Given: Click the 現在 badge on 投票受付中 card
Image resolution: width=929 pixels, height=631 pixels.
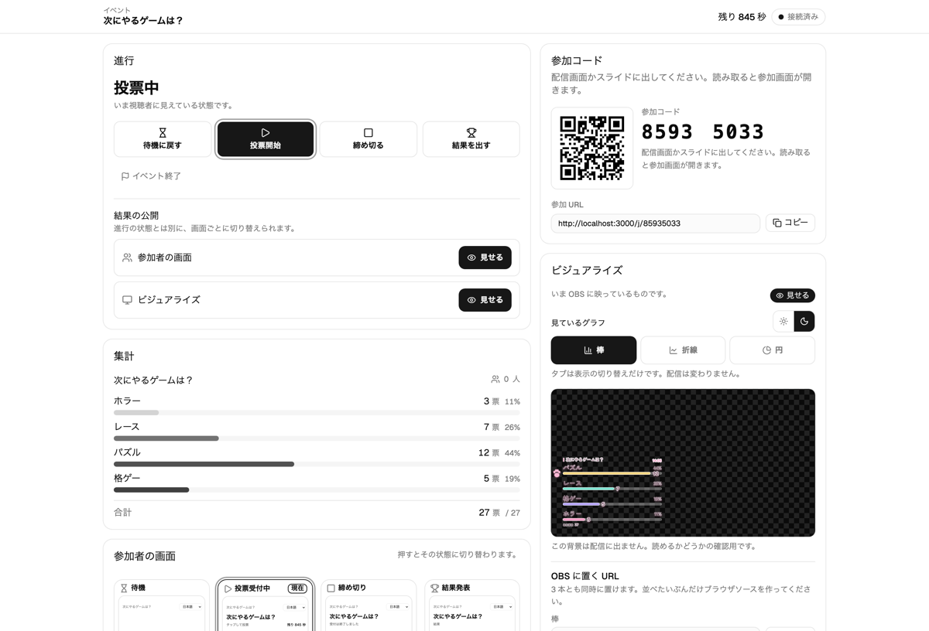Looking at the screenshot, I should pyautogui.click(x=297, y=588).
